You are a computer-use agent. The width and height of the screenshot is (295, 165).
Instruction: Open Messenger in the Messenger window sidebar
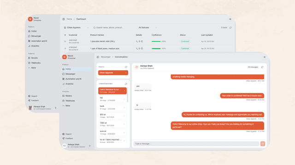click(69, 74)
